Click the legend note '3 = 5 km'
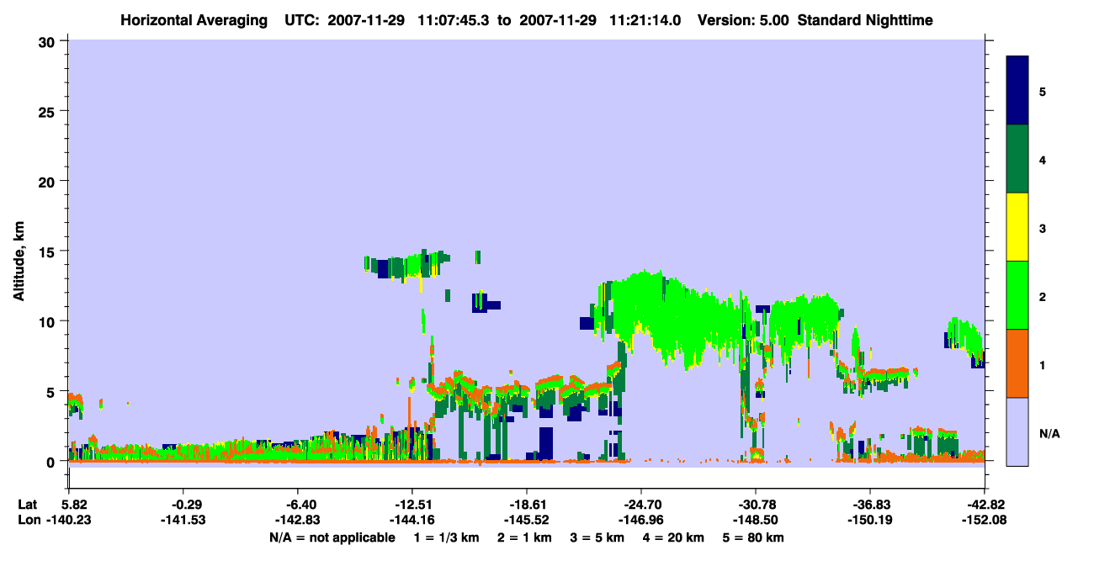 (597, 537)
